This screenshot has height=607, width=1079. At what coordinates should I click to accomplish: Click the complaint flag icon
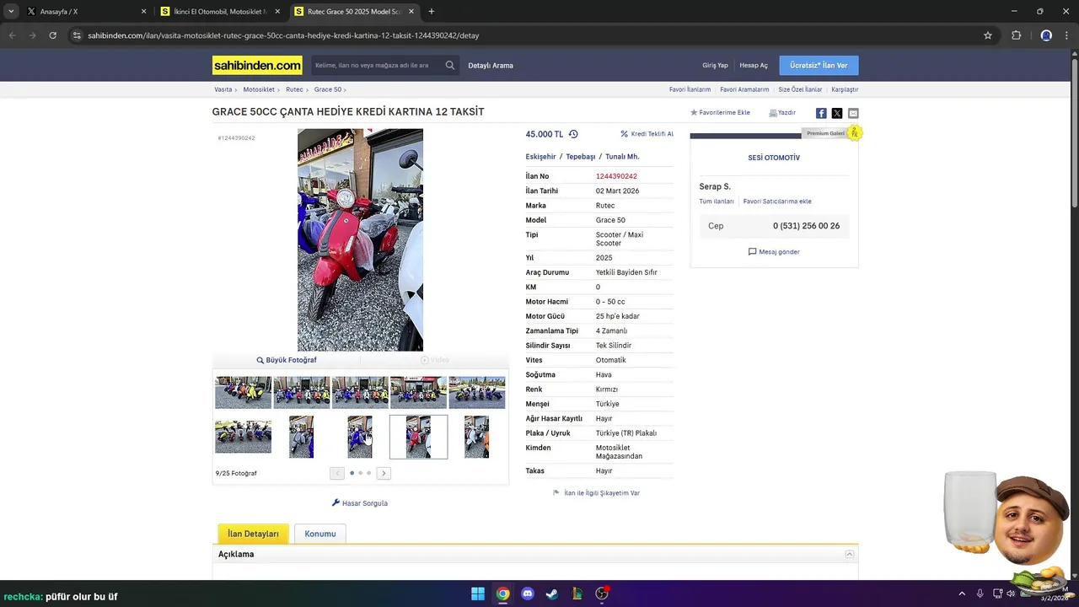(556, 492)
